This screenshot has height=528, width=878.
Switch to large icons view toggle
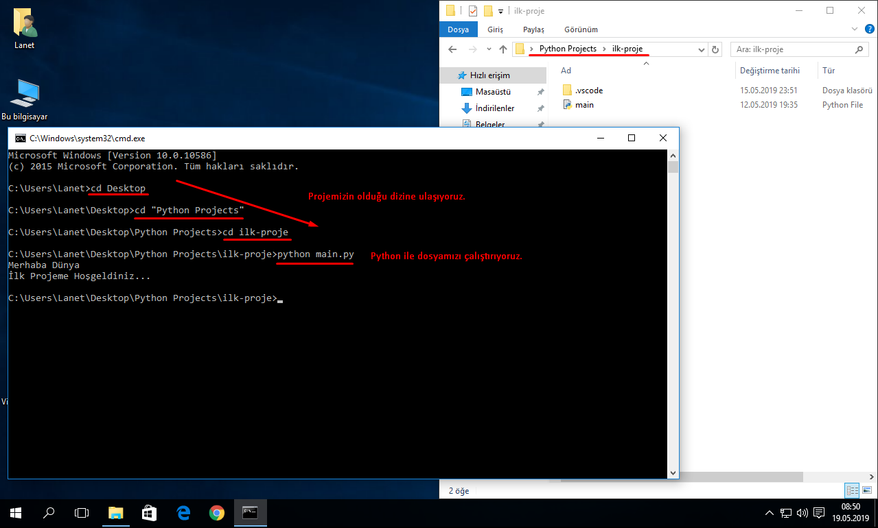866,490
